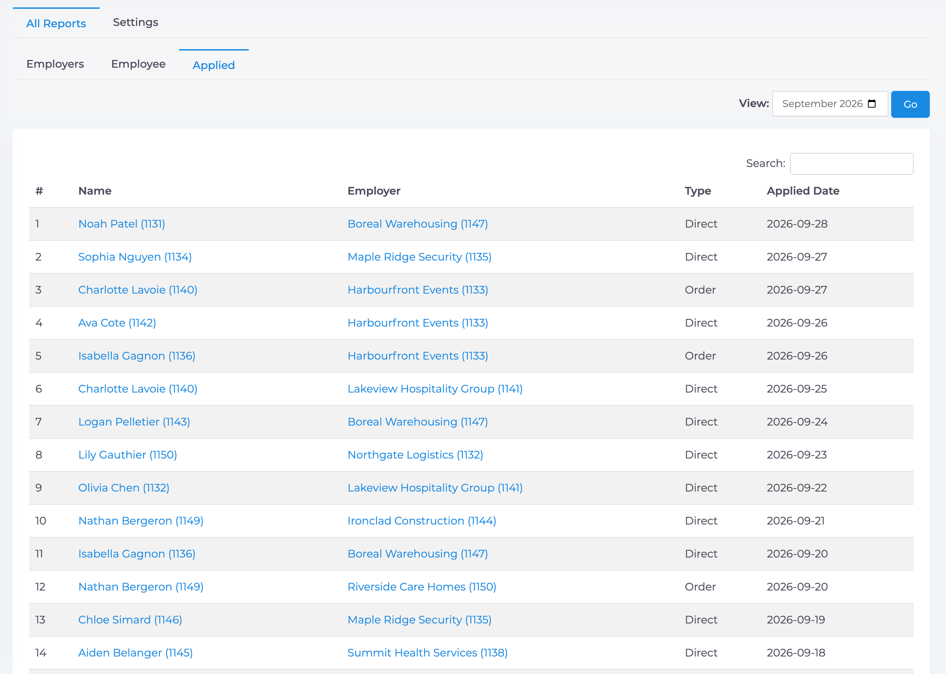Open Lily Gauthier (1150) link

(127, 455)
